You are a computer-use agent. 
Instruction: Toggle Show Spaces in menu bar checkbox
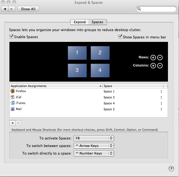coord(120,36)
